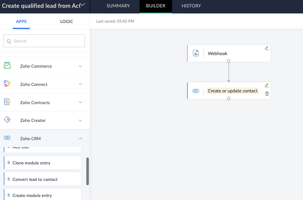
Task: Switch to the LOGIC panel tab
Action: (x=67, y=21)
